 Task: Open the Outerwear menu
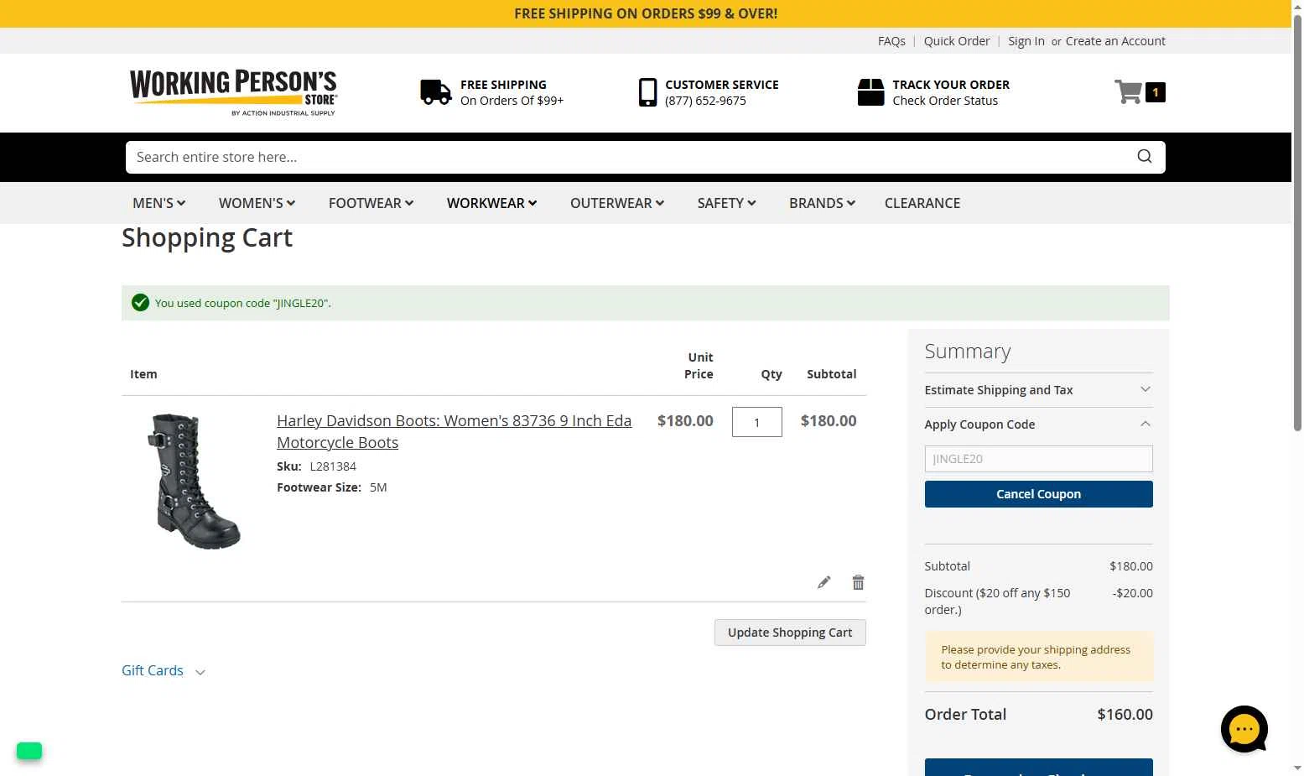coord(617,203)
